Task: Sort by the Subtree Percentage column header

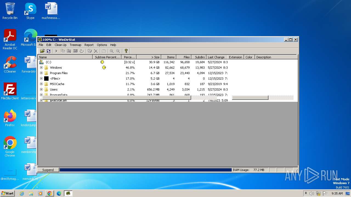Action: 107,57
